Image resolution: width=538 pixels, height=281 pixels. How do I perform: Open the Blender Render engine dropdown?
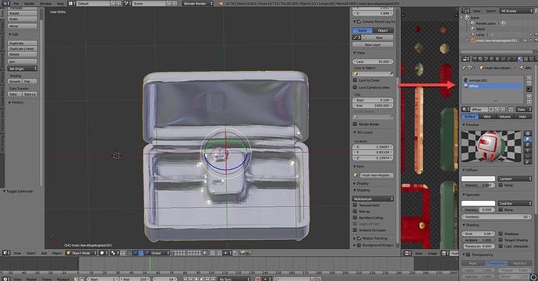click(197, 3)
